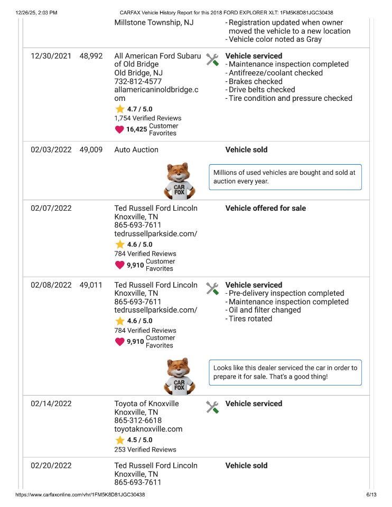Select the "Vehicle sold" heading for Auto Auction

(x=246, y=149)
